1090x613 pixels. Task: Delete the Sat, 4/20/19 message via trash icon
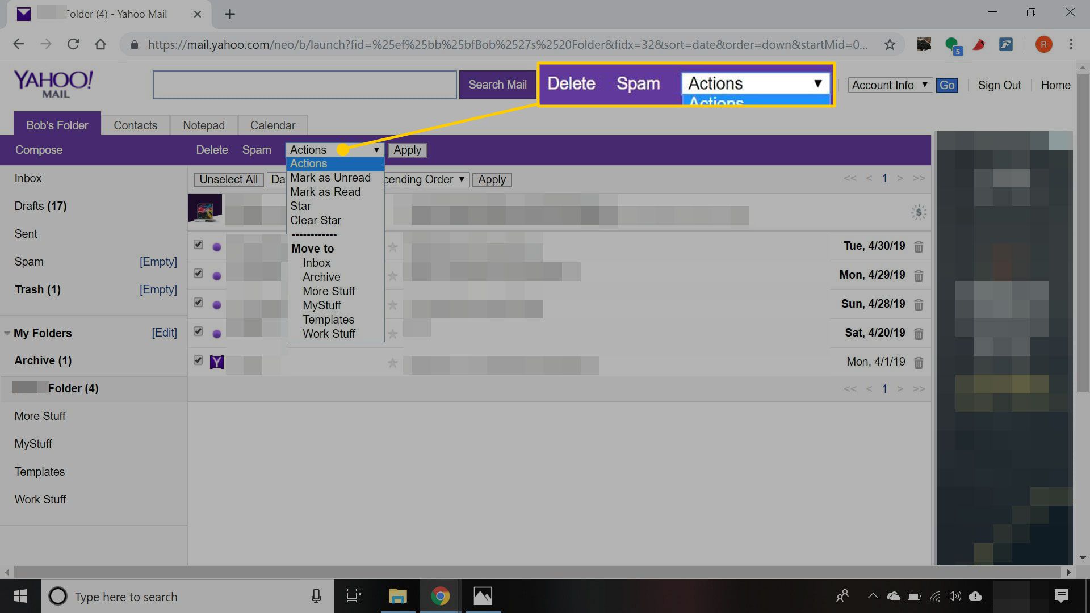coord(919,334)
